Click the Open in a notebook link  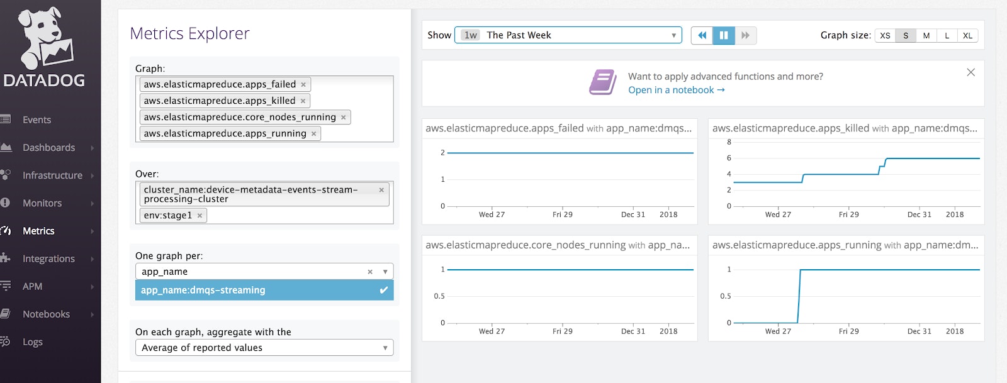(676, 90)
